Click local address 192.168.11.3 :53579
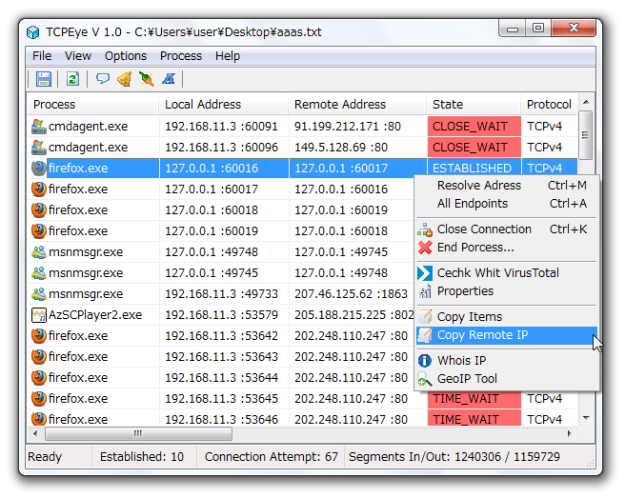 (x=221, y=315)
